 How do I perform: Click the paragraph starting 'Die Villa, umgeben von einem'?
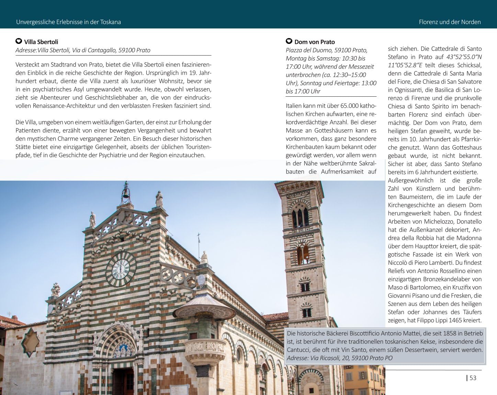tap(113, 139)
